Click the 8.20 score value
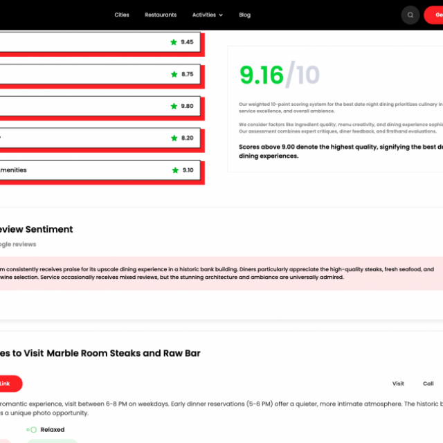Viewport: 443px width, 443px height. [x=188, y=138]
